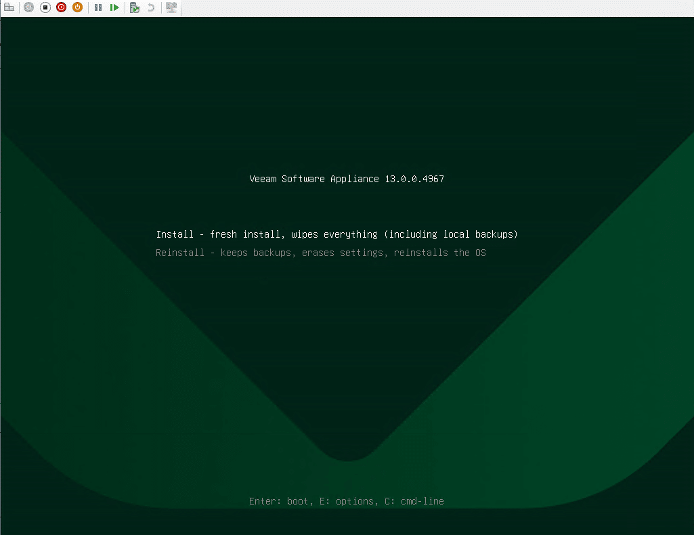Click the Revert checkpoint arrow icon

151,7
